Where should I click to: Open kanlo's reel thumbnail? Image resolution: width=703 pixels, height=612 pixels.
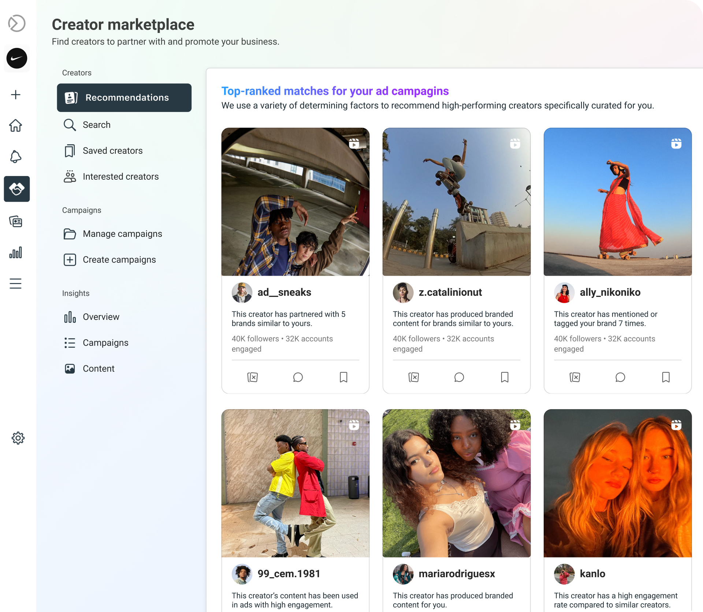pyautogui.click(x=617, y=482)
